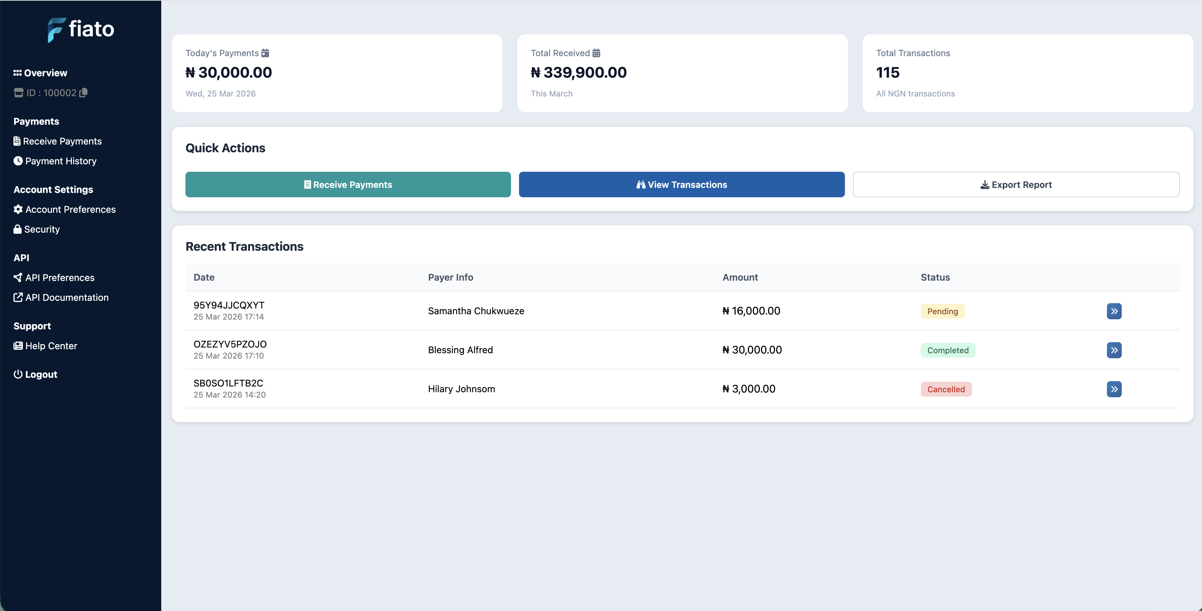Image resolution: width=1202 pixels, height=611 pixels.
Task: Open Receive Payments in sidebar menu
Action: pyautogui.click(x=62, y=141)
